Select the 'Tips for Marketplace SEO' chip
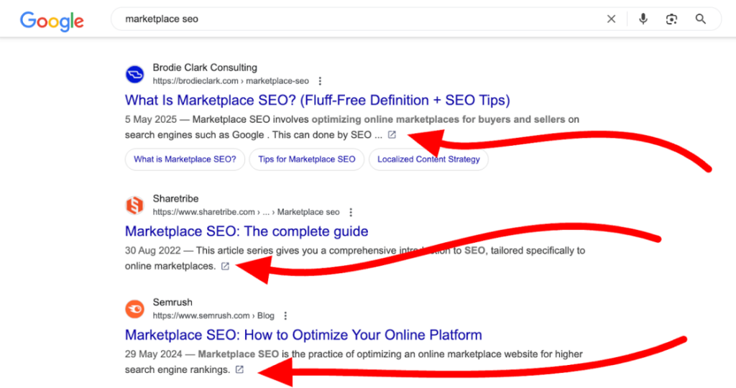736x388 pixels. [x=307, y=160]
